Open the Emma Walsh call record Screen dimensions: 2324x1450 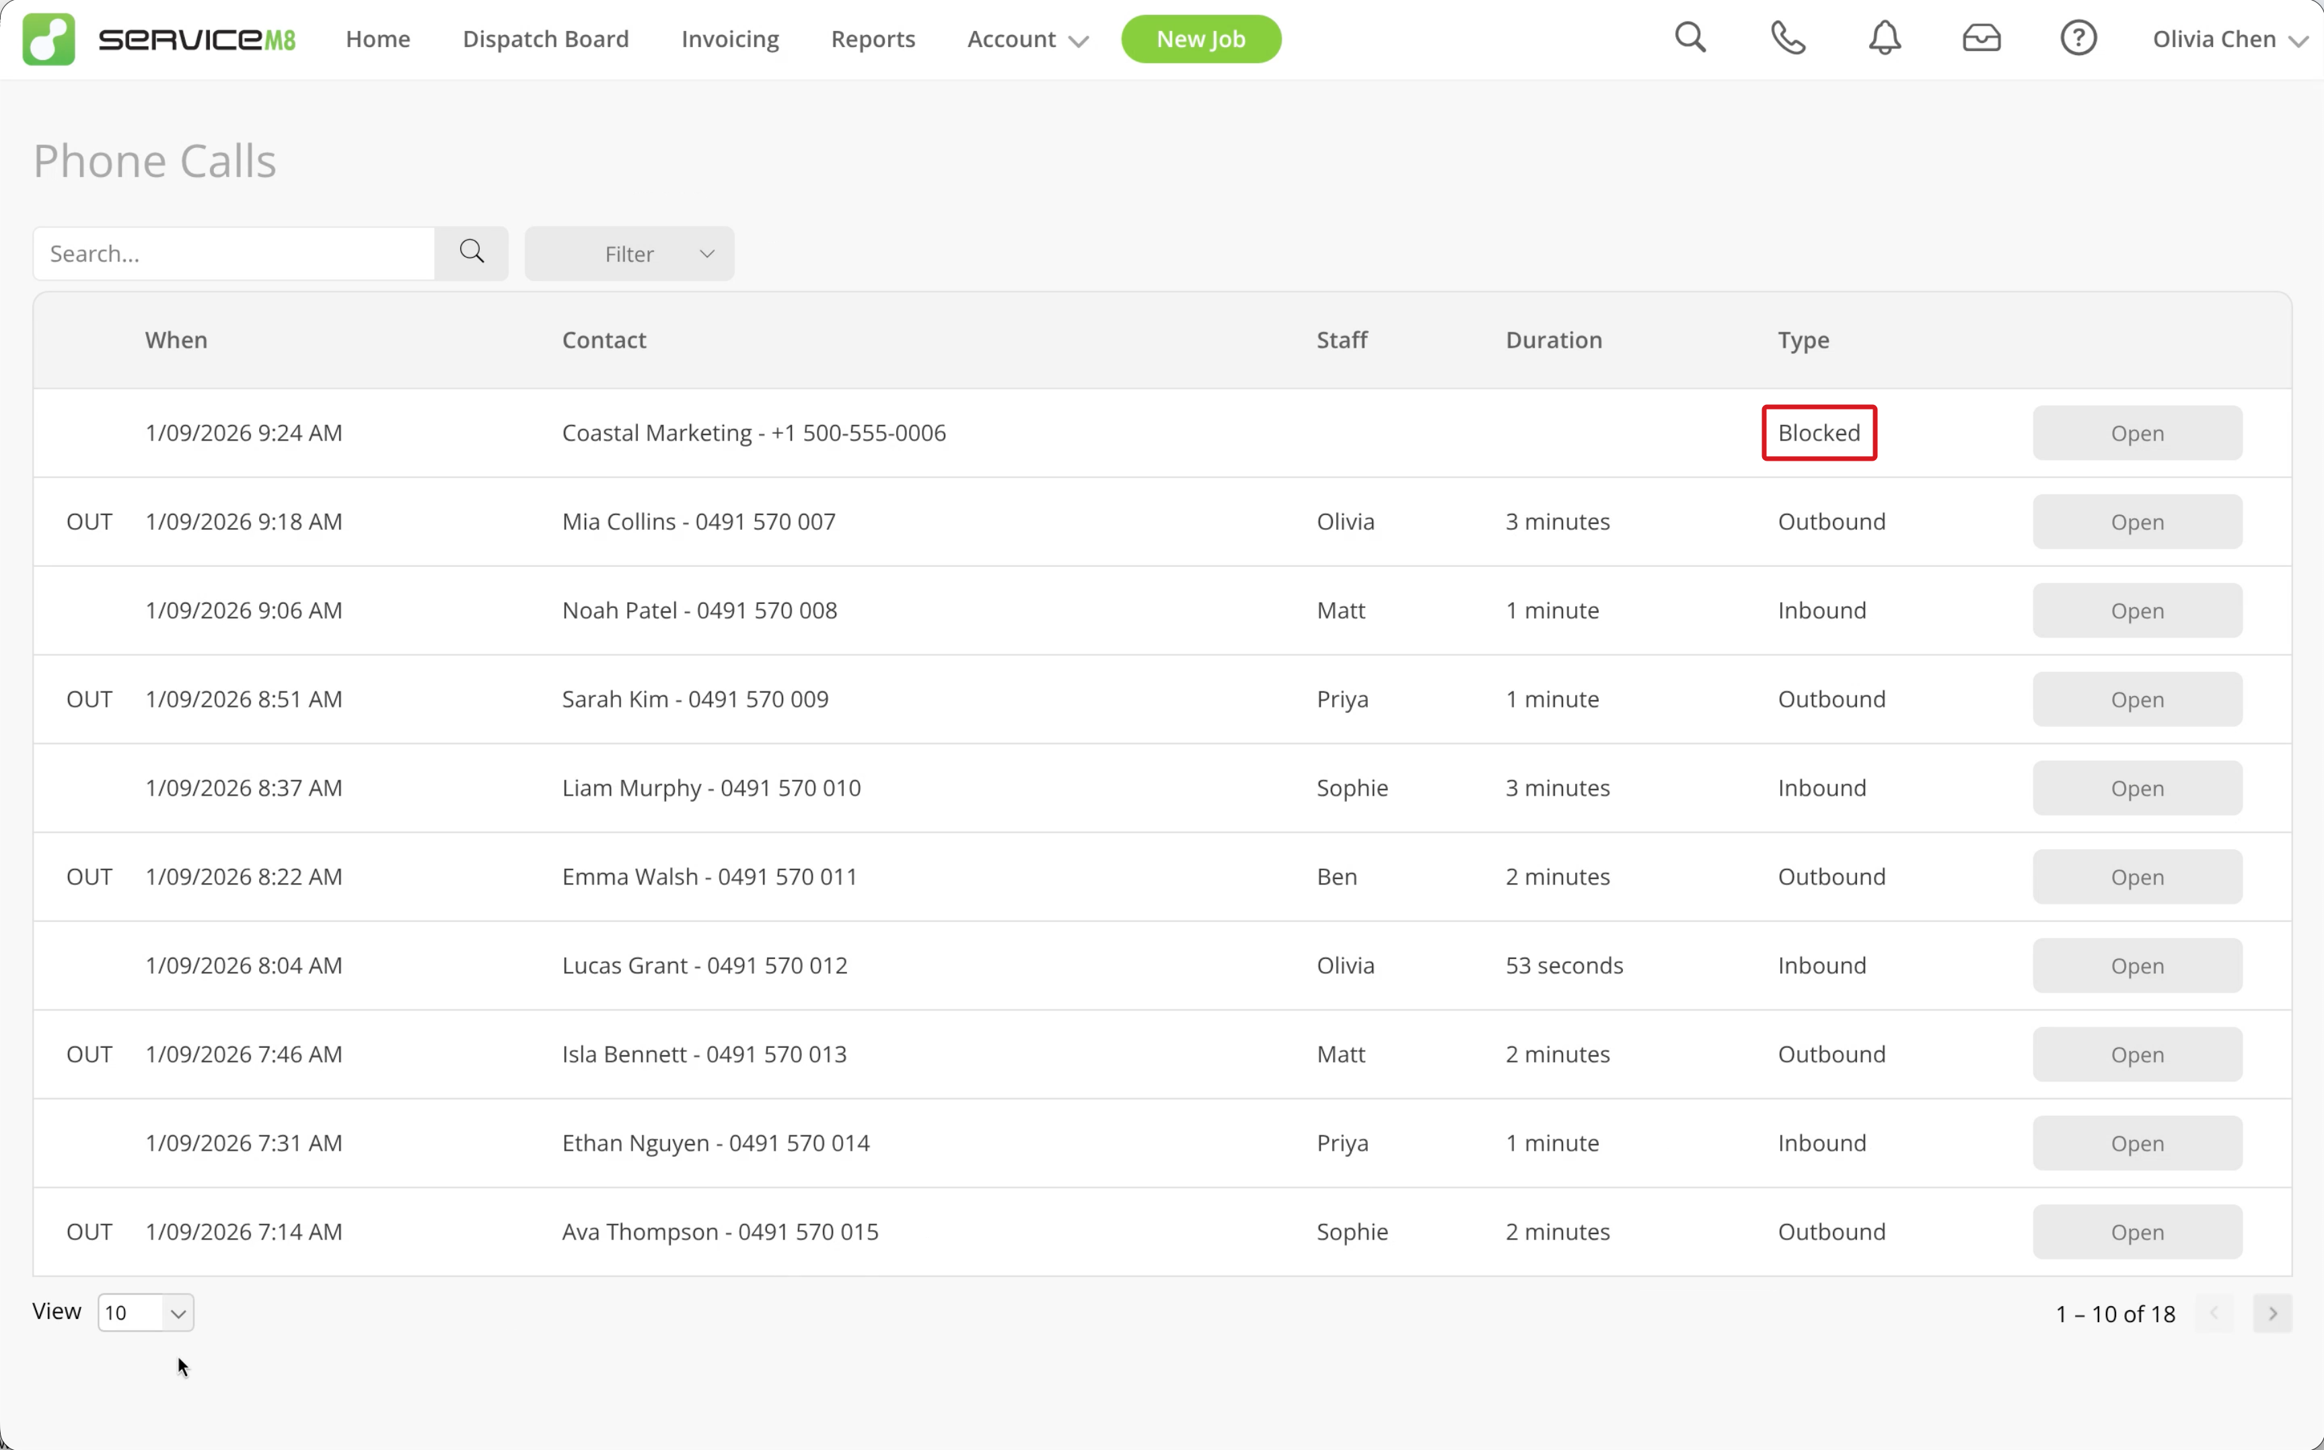click(x=2137, y=876)
